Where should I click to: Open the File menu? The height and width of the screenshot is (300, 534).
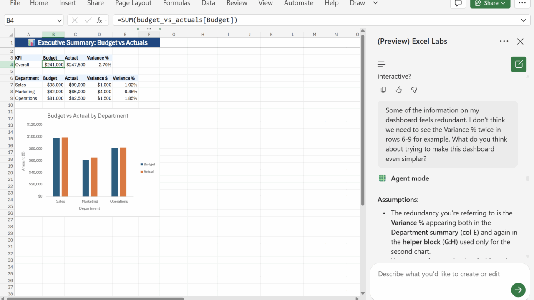coord(15,3)
